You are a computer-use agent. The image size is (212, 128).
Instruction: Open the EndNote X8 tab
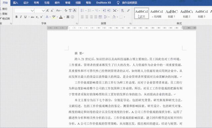(x=104, y=3)
